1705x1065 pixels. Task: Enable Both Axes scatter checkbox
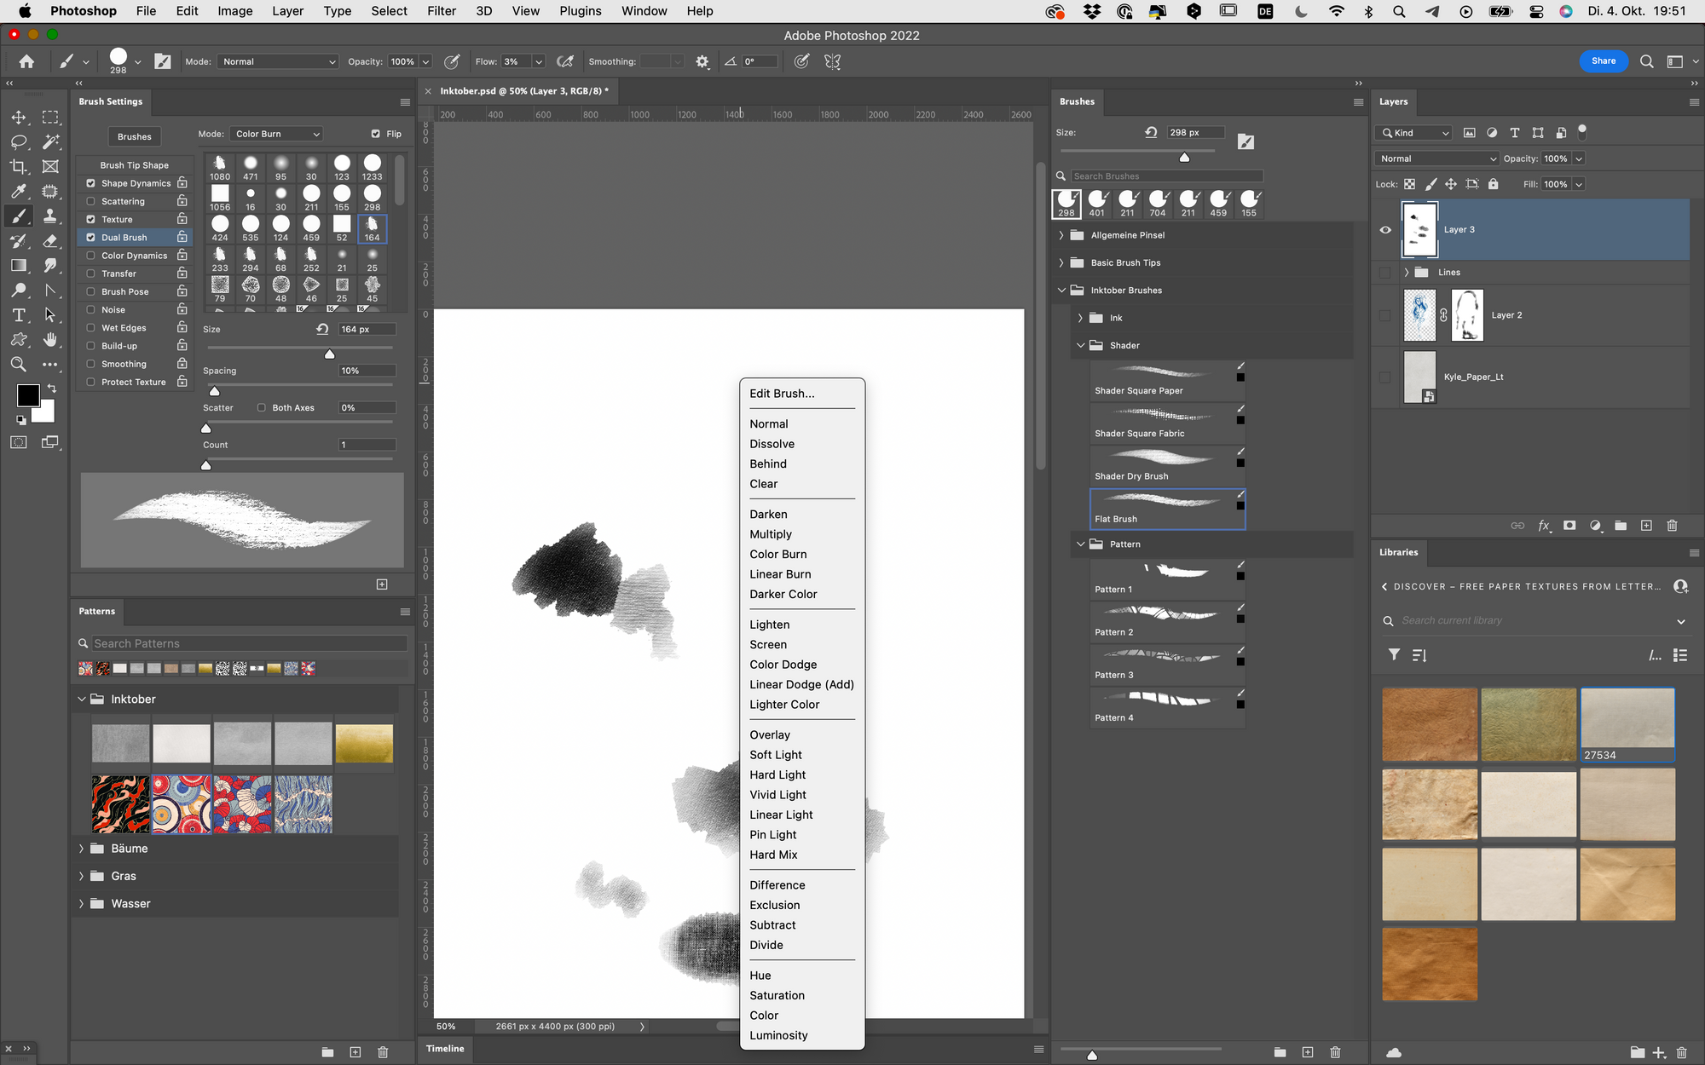tap(262, 408)
